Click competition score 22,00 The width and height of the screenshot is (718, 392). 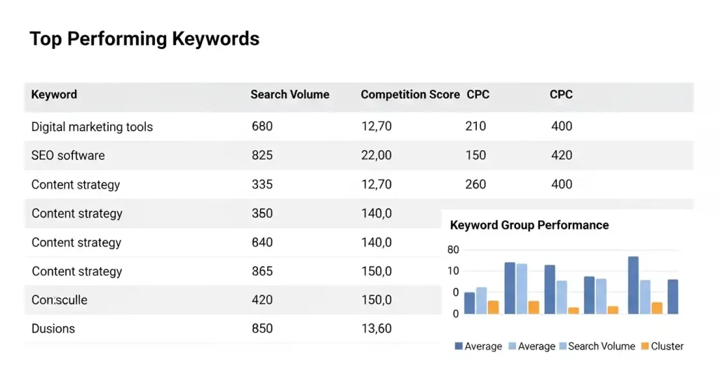(x=376, y=156)
